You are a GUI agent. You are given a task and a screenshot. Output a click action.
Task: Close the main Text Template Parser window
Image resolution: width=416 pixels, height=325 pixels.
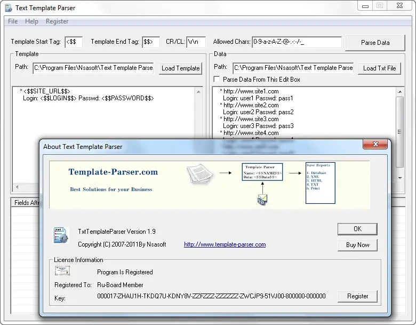(x=399, y=6)
